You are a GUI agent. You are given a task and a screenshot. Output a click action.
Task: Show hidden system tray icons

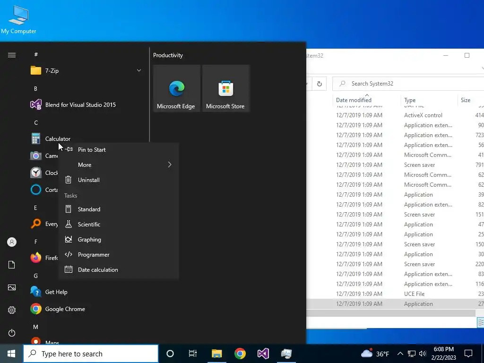click(x=400, y=354)
